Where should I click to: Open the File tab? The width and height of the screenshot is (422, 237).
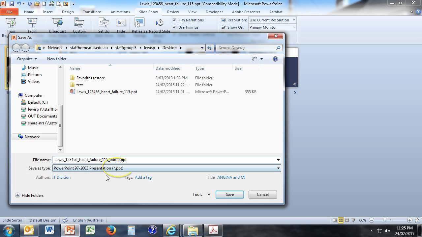coord(9,12)
